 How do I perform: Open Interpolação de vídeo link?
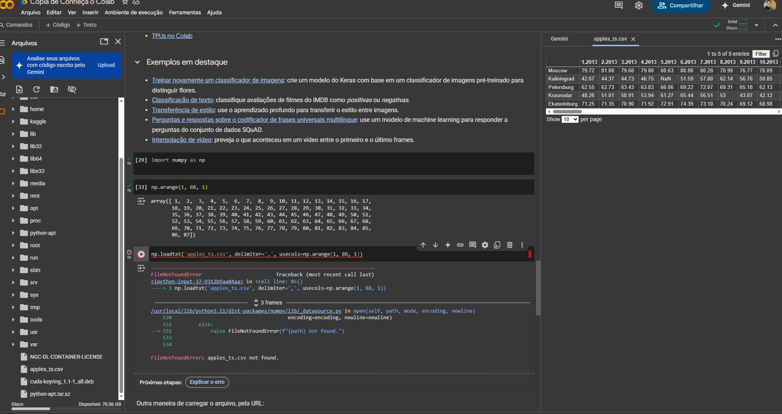[181, 140]
